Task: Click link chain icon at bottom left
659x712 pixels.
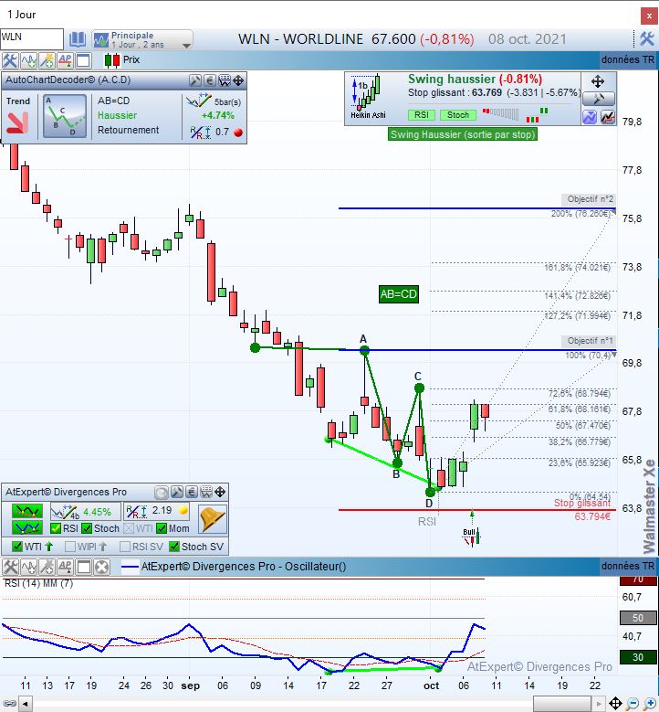Action: click(x=8, y=704)
